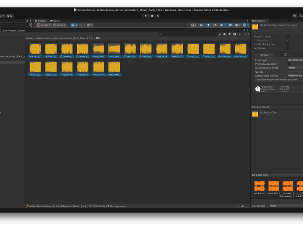Toggle the increment snapping icon
303x227 pixels.
pyautogui.click(x=89, y=25)
